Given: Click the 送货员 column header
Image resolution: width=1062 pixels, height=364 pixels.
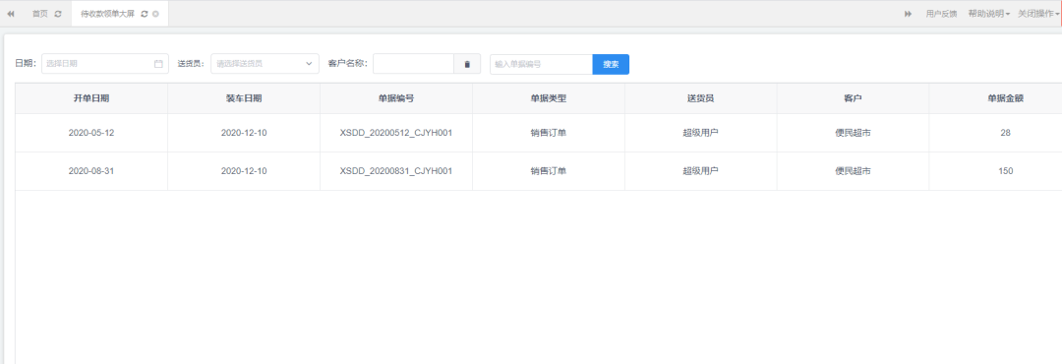Looking at the screenshot, I should 700,98.
